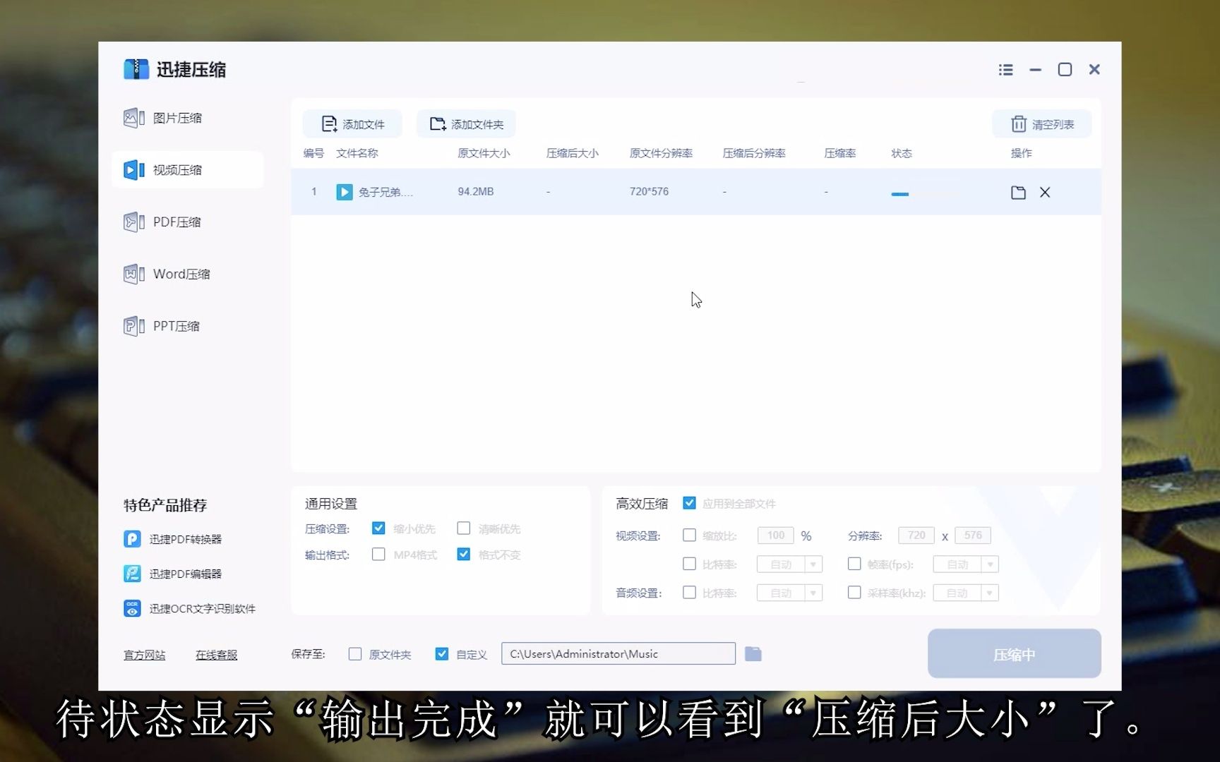Click the 原文件大小 column header
The image size is (1220, 762).
pyautogui.click(x=484, y=153)
